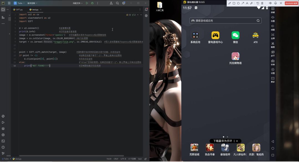Screen dimensions: 299x162
Task: Open the 当前文件 run configuration dropdown
Action: [78, 3]
